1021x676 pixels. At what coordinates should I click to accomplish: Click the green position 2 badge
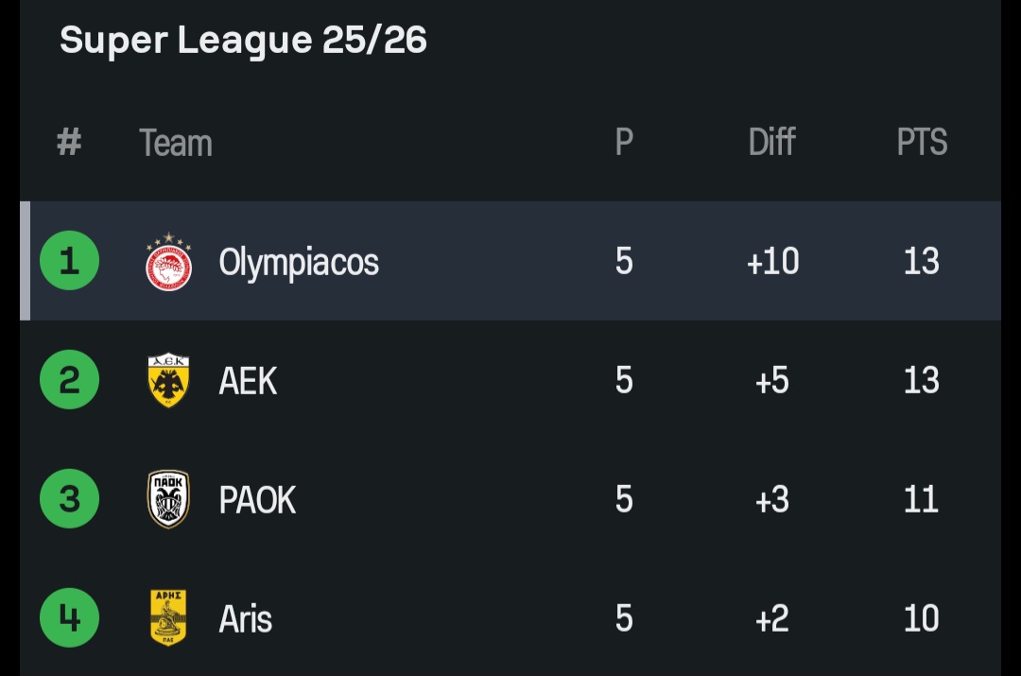point(69,380)
